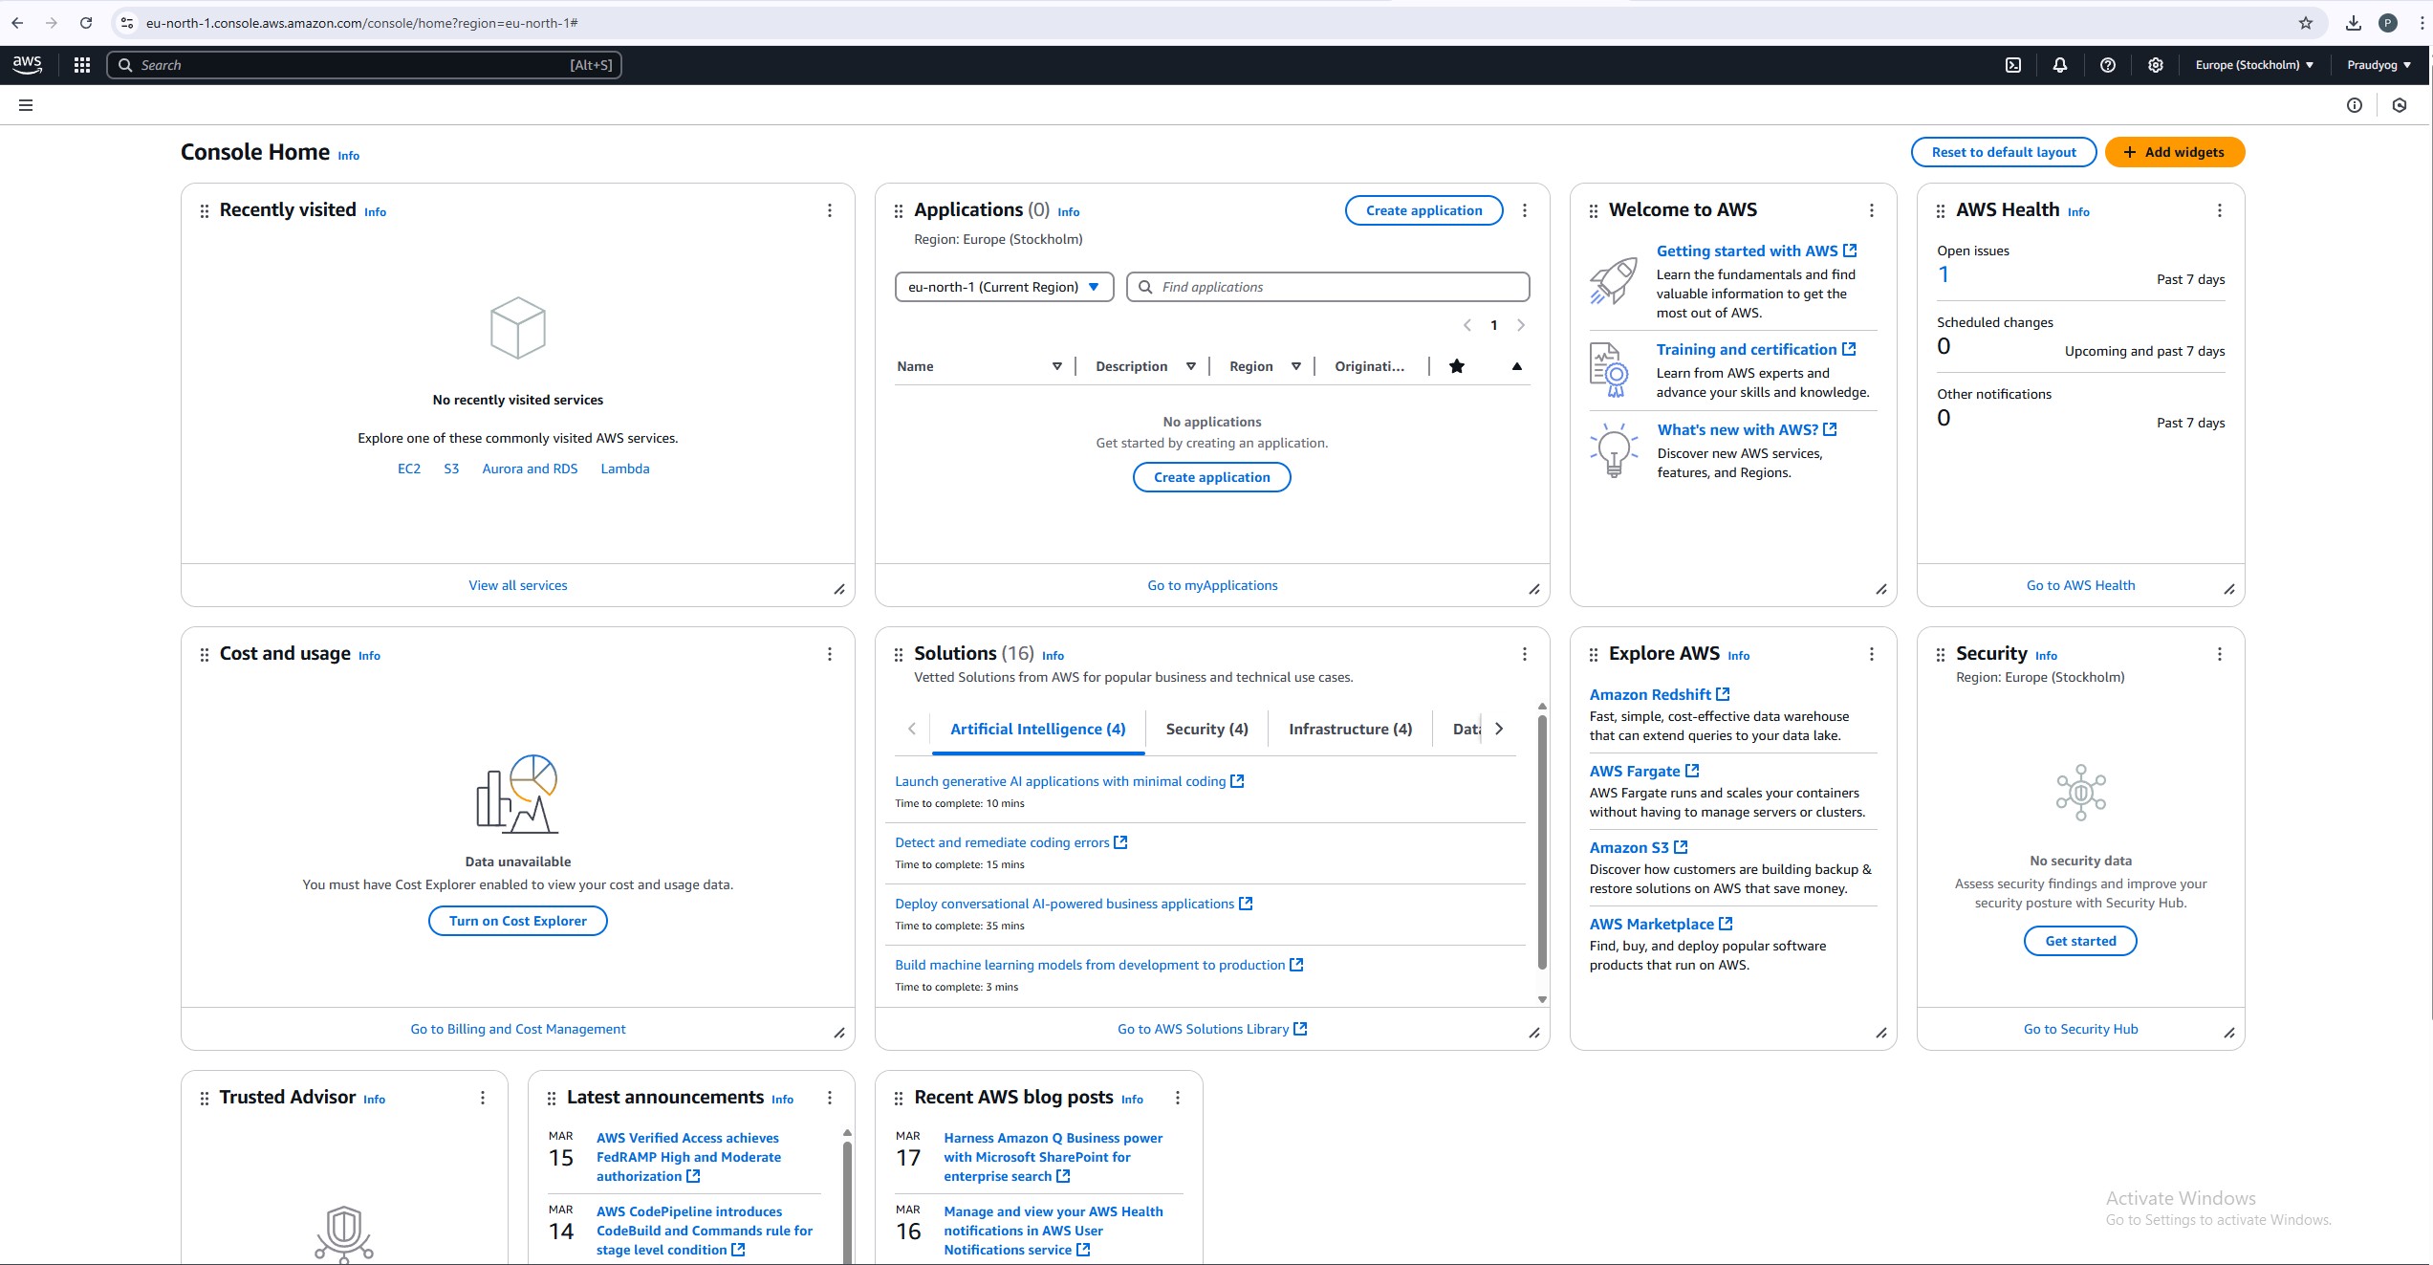Open the Praudyog account dropdown
Viewport: 2433px width, 1265px height.
2379,65
